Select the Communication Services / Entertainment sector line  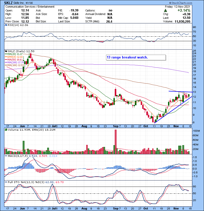point(30,7)
